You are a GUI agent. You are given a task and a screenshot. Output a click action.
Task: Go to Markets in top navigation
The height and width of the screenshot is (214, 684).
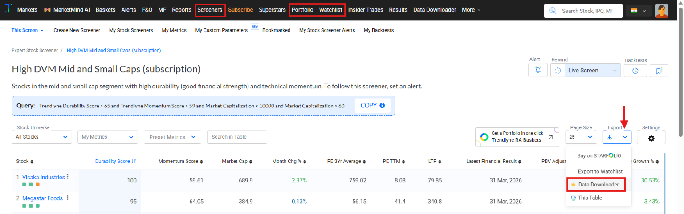pos(28,10)
